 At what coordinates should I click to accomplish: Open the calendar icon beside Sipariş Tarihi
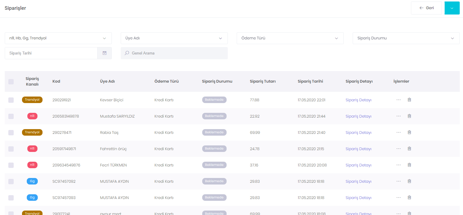click(104, 53)
